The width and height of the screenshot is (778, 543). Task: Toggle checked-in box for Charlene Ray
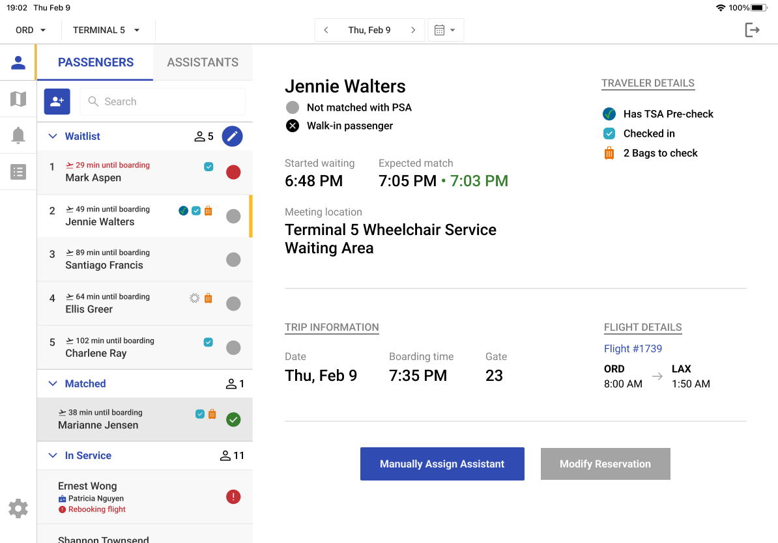[x=209, y=342]
